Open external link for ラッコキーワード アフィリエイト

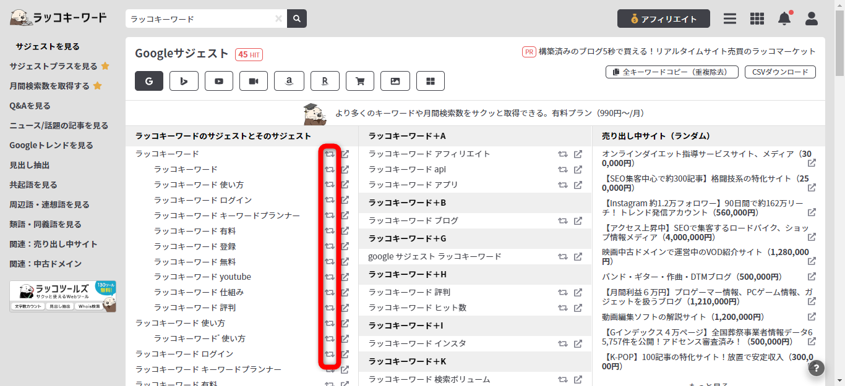578,154
